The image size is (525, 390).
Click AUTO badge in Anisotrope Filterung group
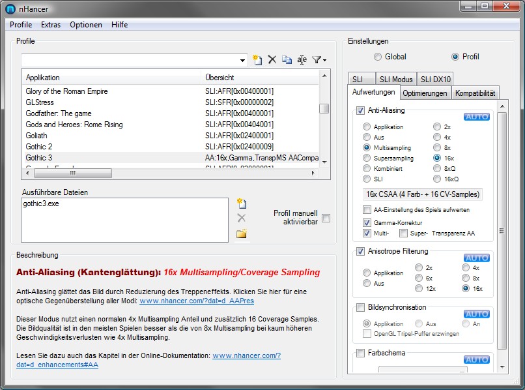coord(476,258)
